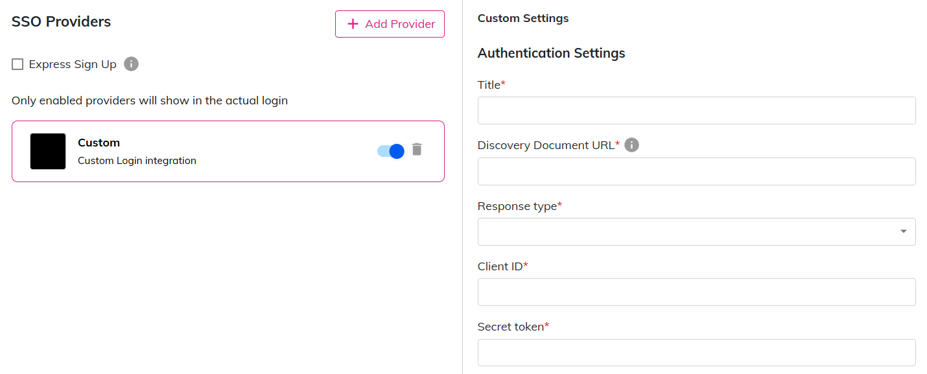Click the Secret token input field
This screenshot has width=927, height=374.
(x=696, y=353)
